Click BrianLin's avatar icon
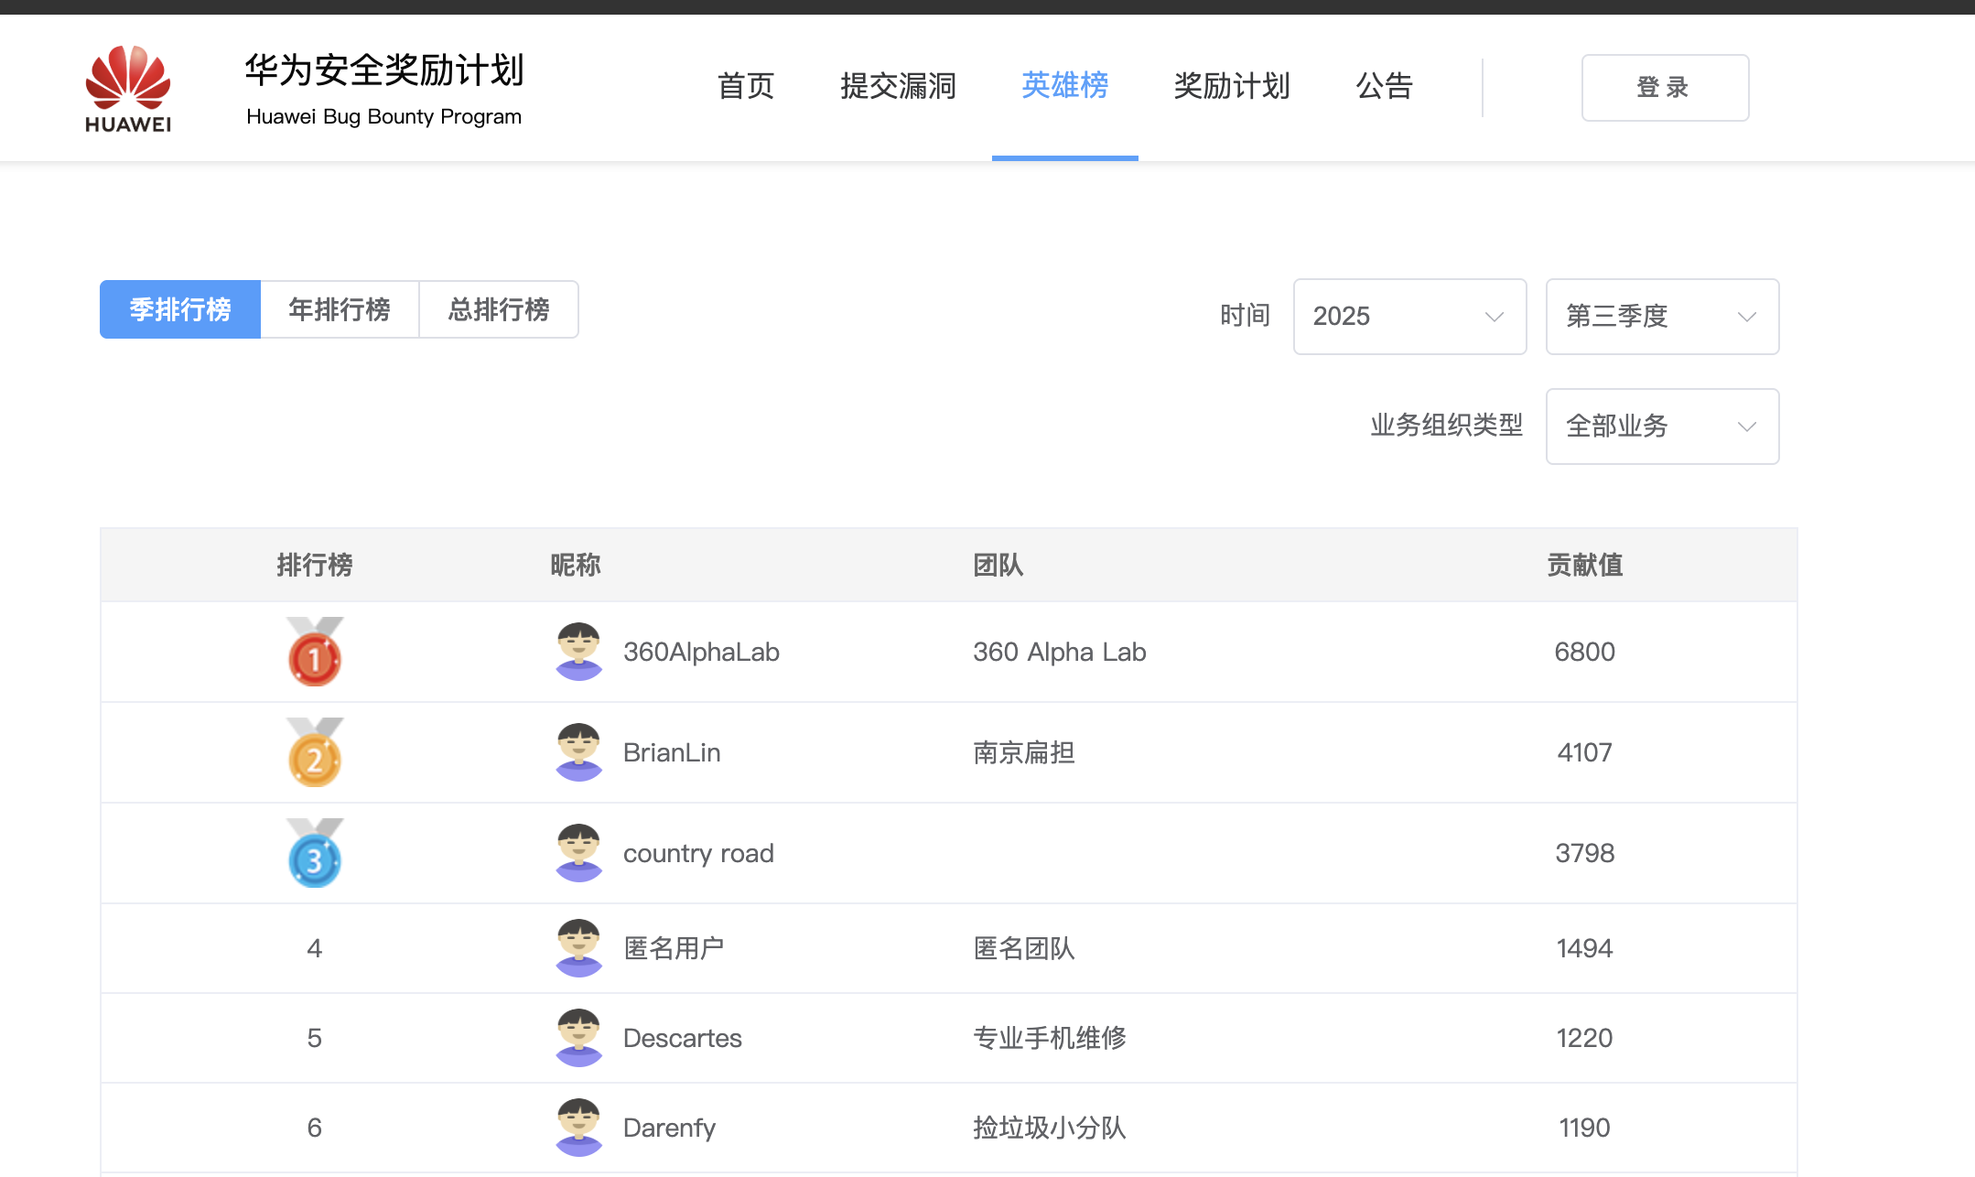Screen dimensions: 1975x1177 pyautogui.click(x=578, y=752)
